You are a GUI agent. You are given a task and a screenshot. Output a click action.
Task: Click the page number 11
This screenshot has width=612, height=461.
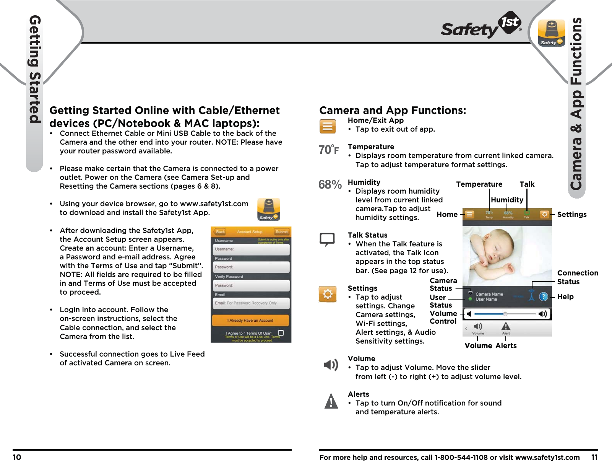594,457
